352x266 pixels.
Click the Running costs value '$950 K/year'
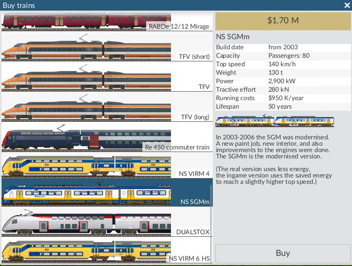[286, 98]
